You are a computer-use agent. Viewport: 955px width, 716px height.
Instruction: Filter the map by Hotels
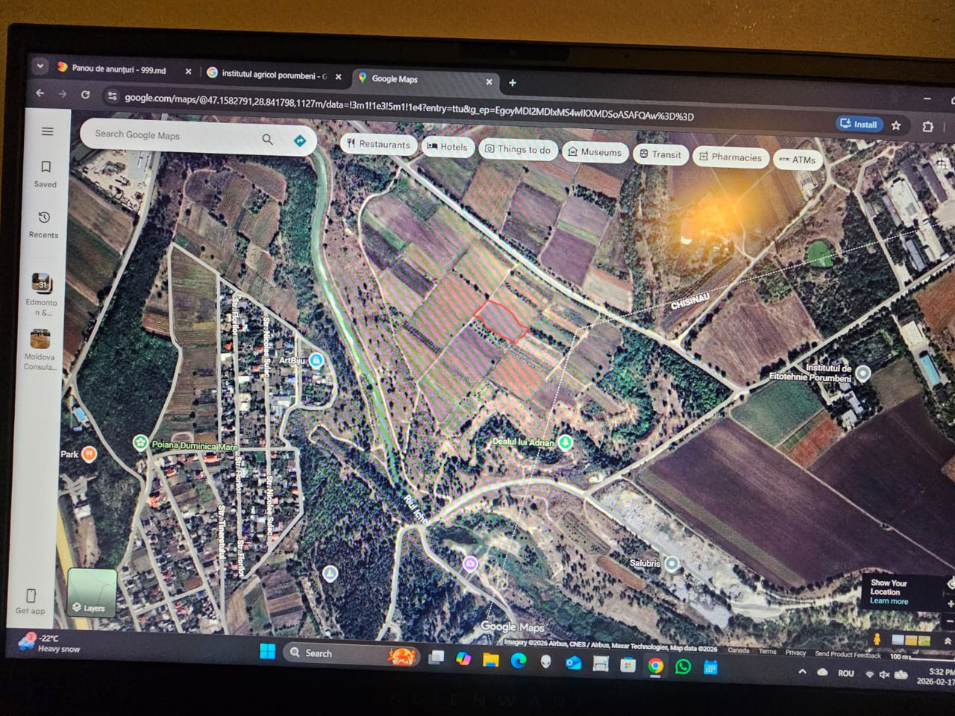[x=446, y=147]
